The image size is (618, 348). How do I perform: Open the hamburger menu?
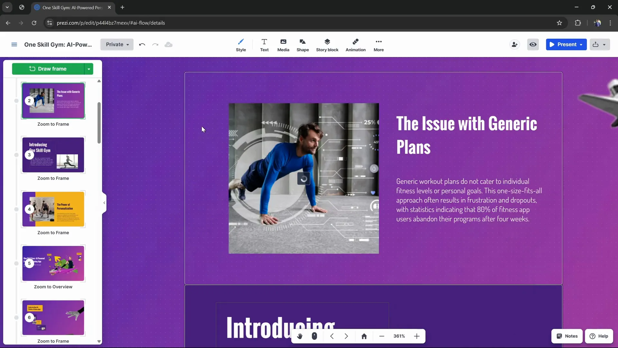pos(14,44)
